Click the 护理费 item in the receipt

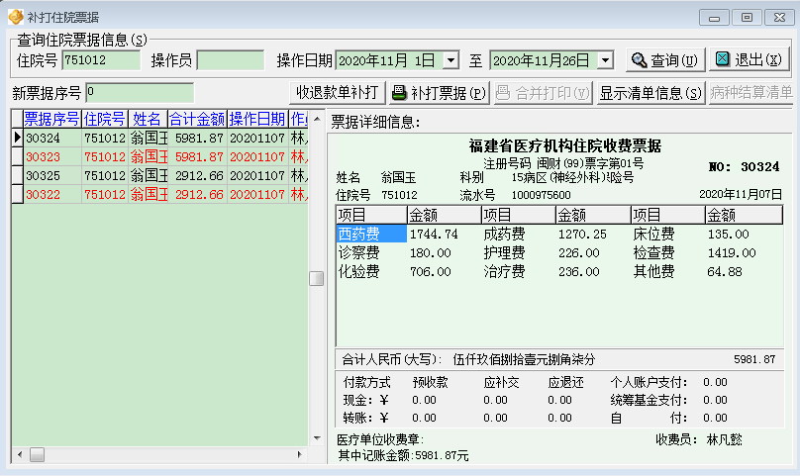(504, 252)
